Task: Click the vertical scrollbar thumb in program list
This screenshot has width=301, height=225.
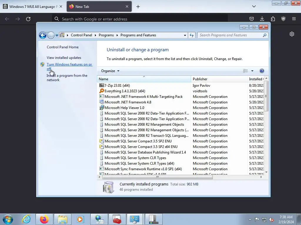Action: click(x=266, y=96)
